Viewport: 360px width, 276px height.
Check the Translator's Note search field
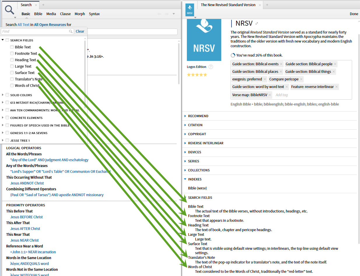tap(12, 79)
